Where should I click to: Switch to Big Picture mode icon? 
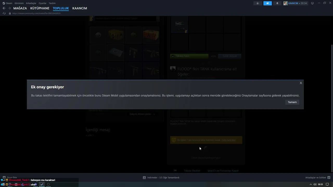pos(312,3)
